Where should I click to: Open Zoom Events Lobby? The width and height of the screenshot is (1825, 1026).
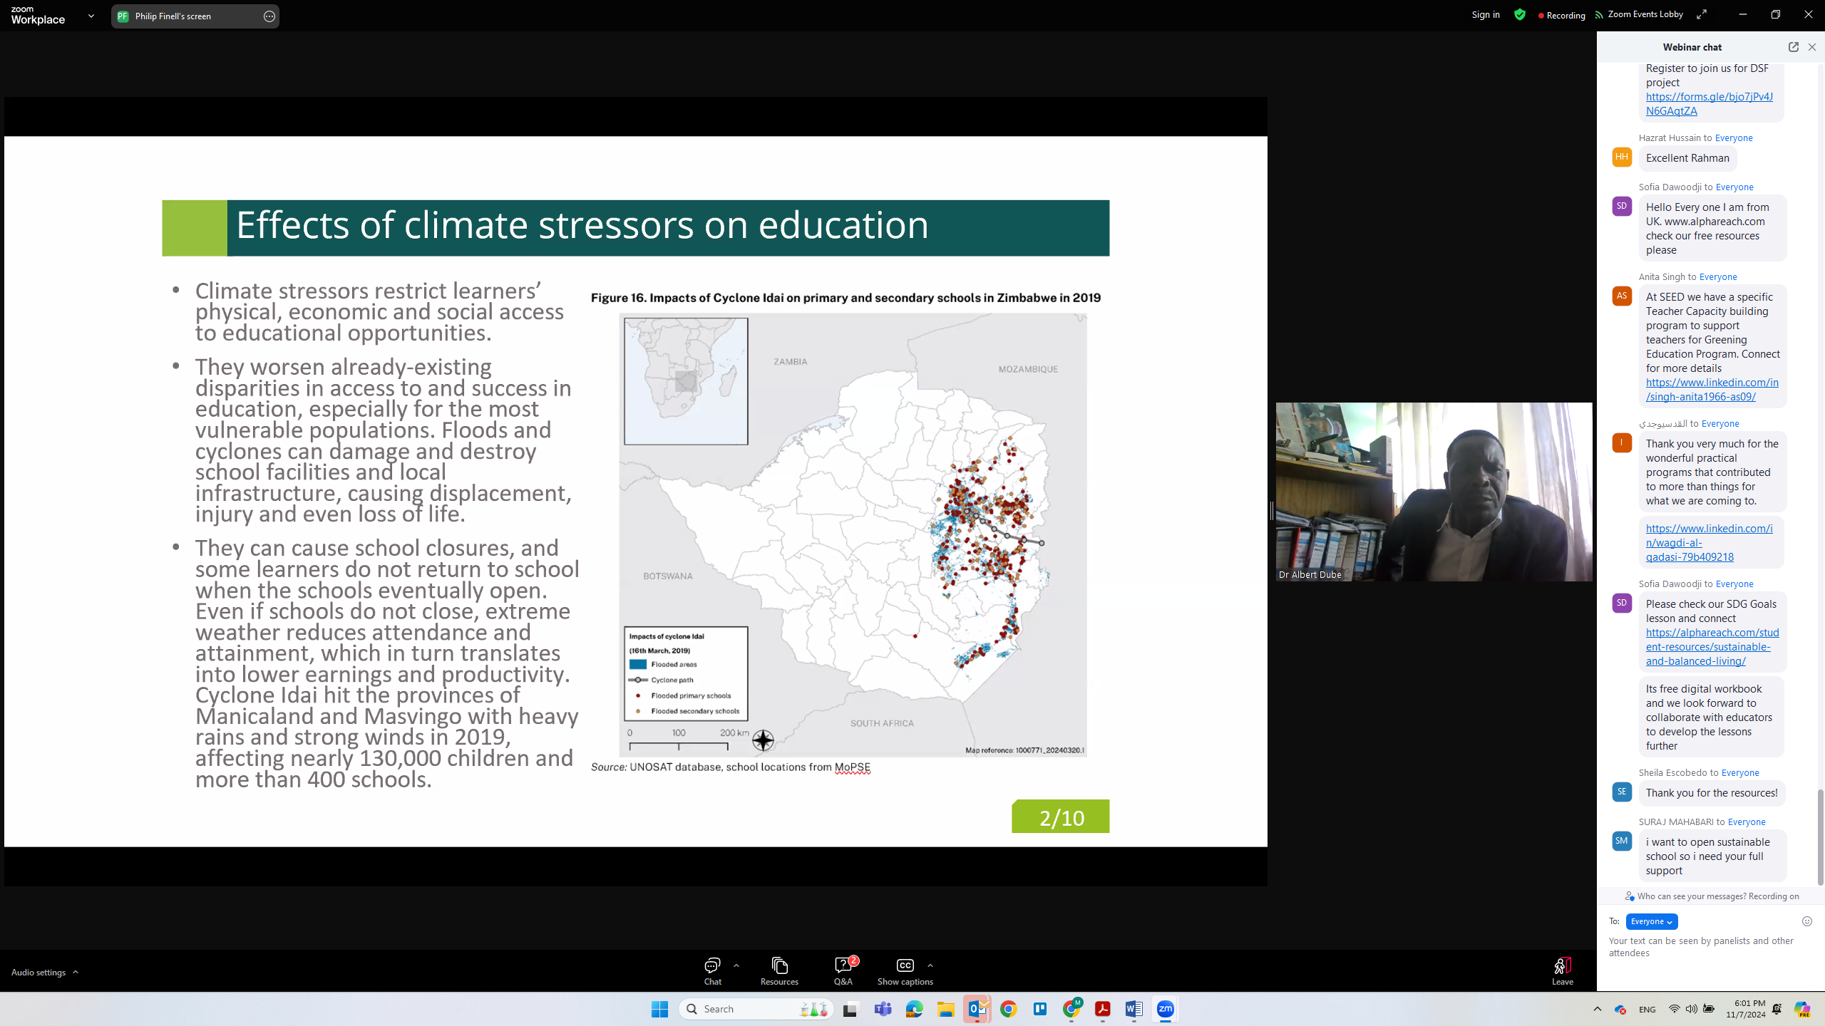point(1639,15)
